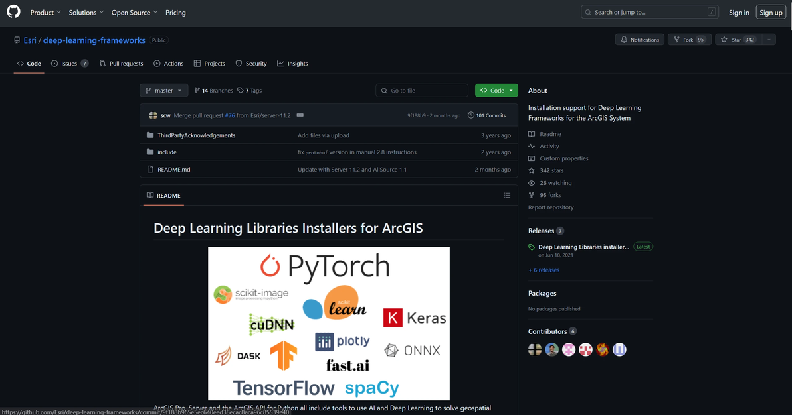This screenshot has height=415, width=792.
Task: Star the repository with the Star button
Action: 738,40
